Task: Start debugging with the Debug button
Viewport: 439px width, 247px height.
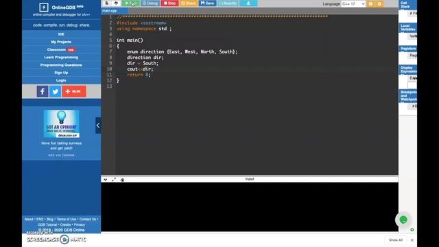Action: click(150, 3)
